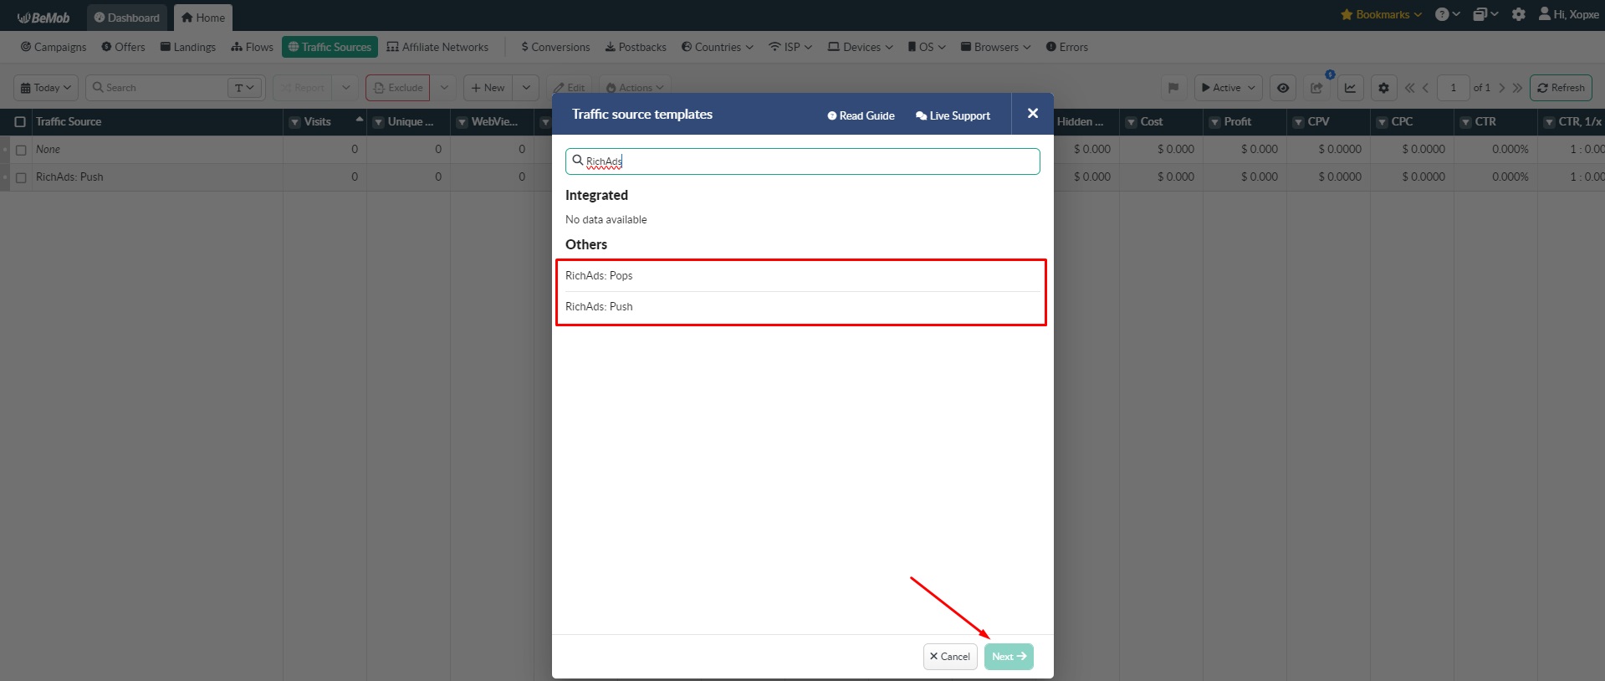Click the WebView column filter icon
The image size is (1605, 681).
pos(462,122)
